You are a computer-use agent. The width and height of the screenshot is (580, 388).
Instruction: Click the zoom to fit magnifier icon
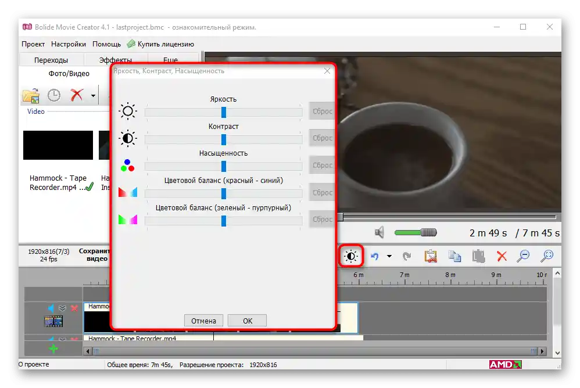[547, 256]
